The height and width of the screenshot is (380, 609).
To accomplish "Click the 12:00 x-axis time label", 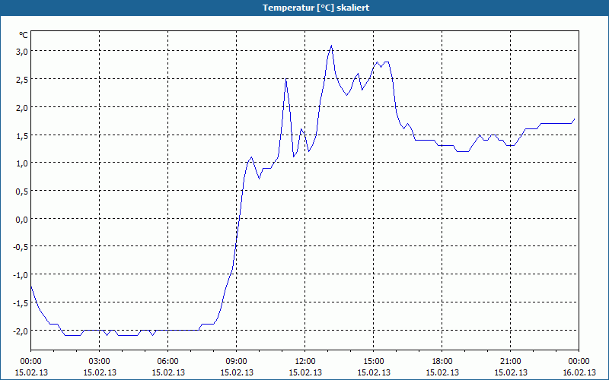I will 305,362.
